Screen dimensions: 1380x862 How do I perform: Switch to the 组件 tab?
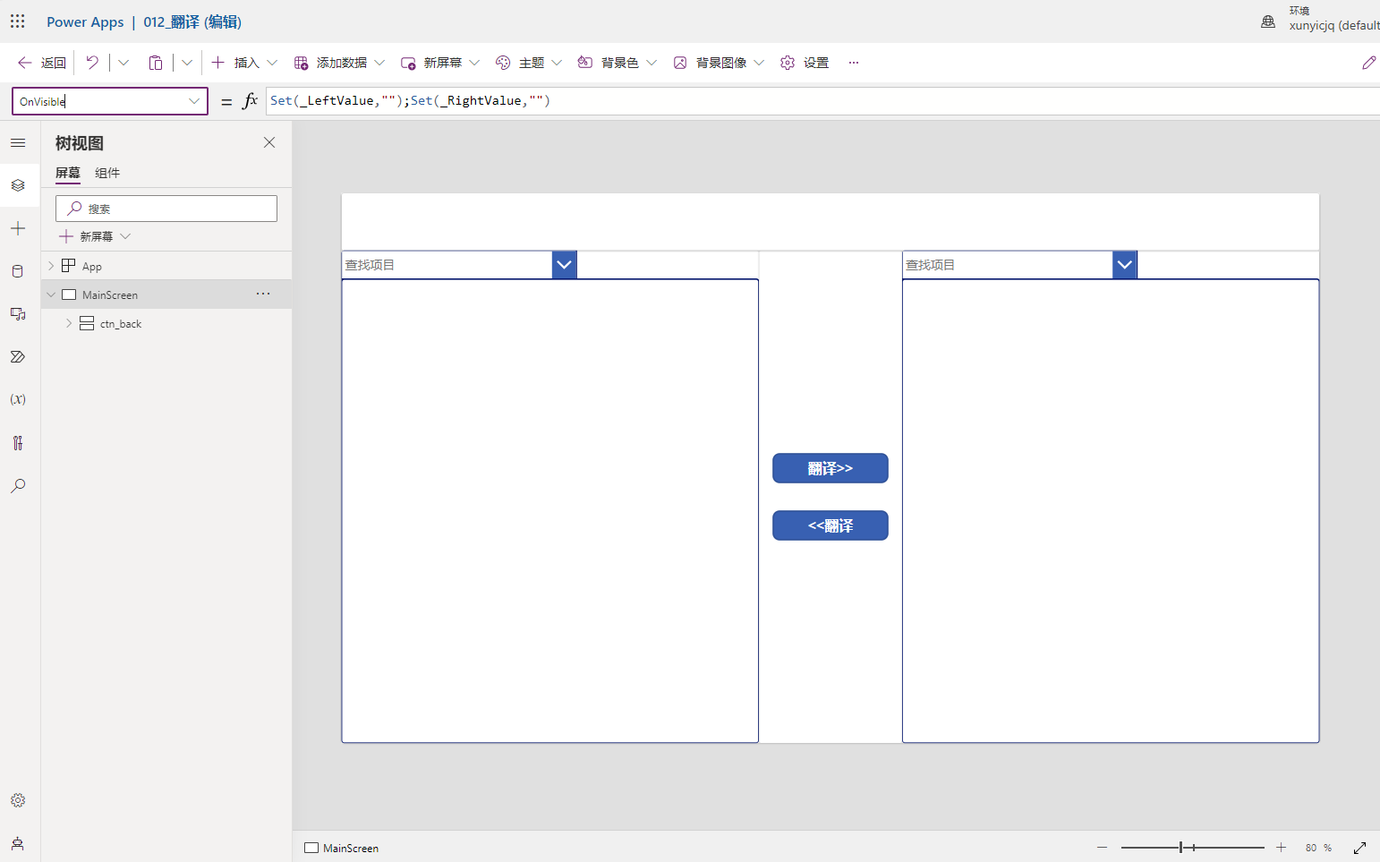coord(107,173)
